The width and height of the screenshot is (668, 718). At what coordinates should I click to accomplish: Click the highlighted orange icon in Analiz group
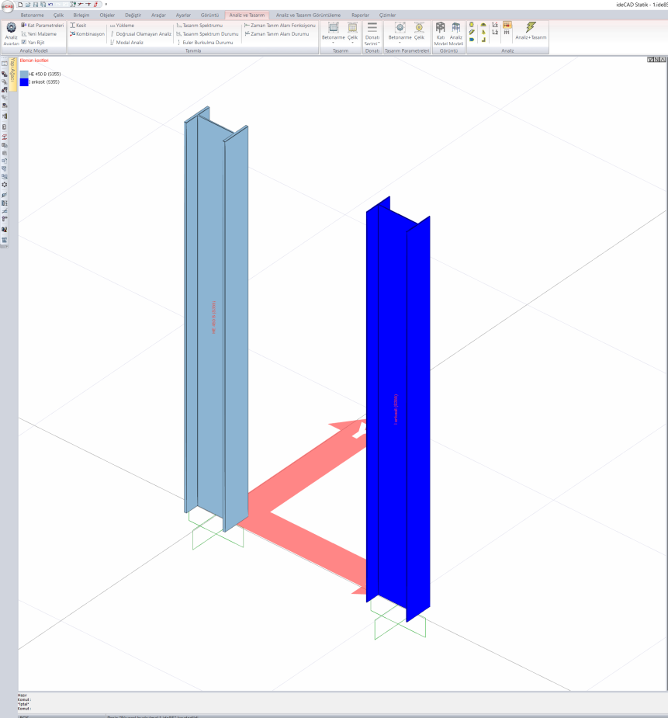507,25
